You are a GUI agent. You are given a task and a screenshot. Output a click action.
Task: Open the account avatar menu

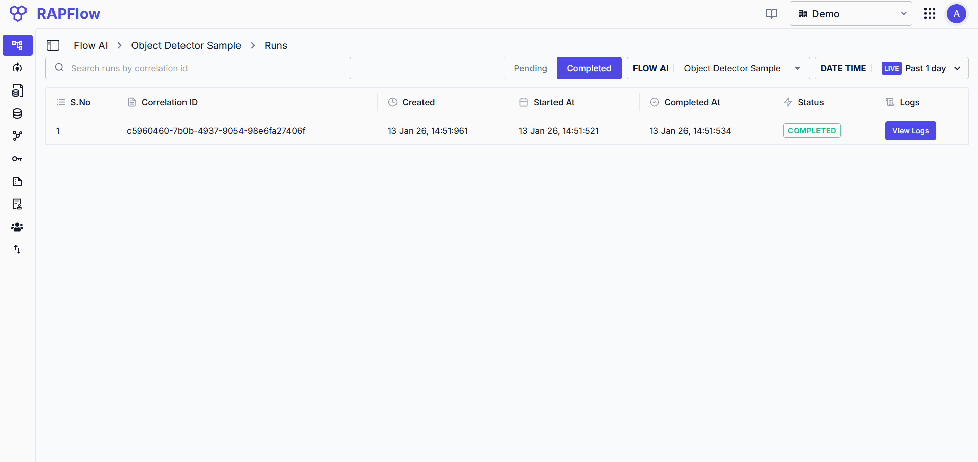tap(956, 14)
